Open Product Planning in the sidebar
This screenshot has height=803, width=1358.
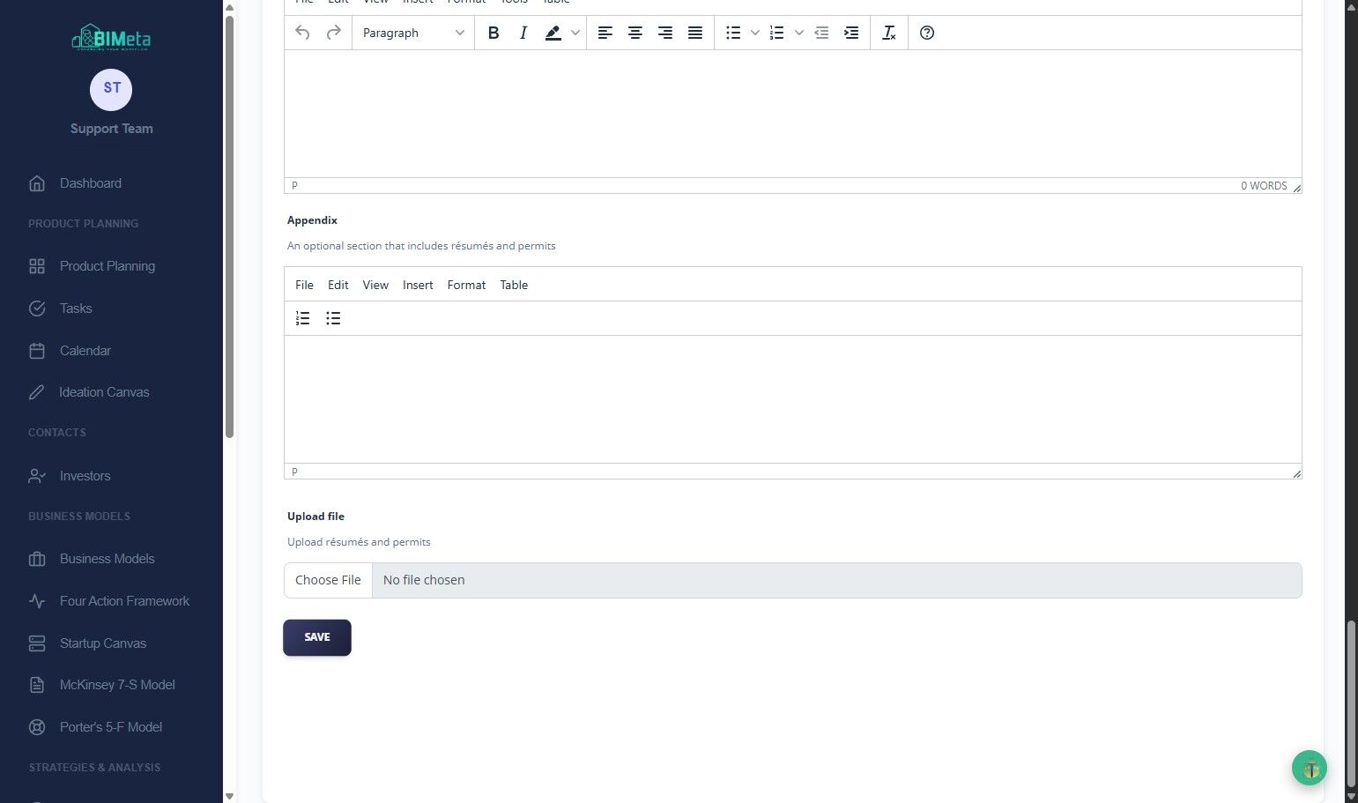click(108, 266)
